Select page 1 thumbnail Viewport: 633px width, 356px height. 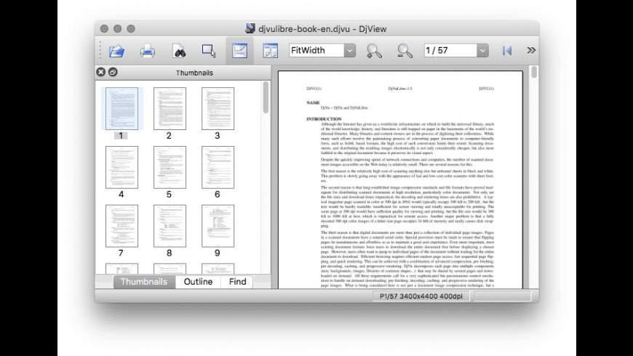122,108
